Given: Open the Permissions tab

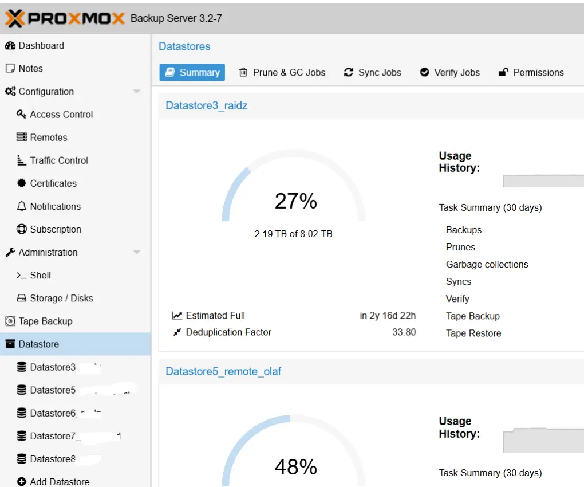Looking at the screenshot, I should 531,72.
